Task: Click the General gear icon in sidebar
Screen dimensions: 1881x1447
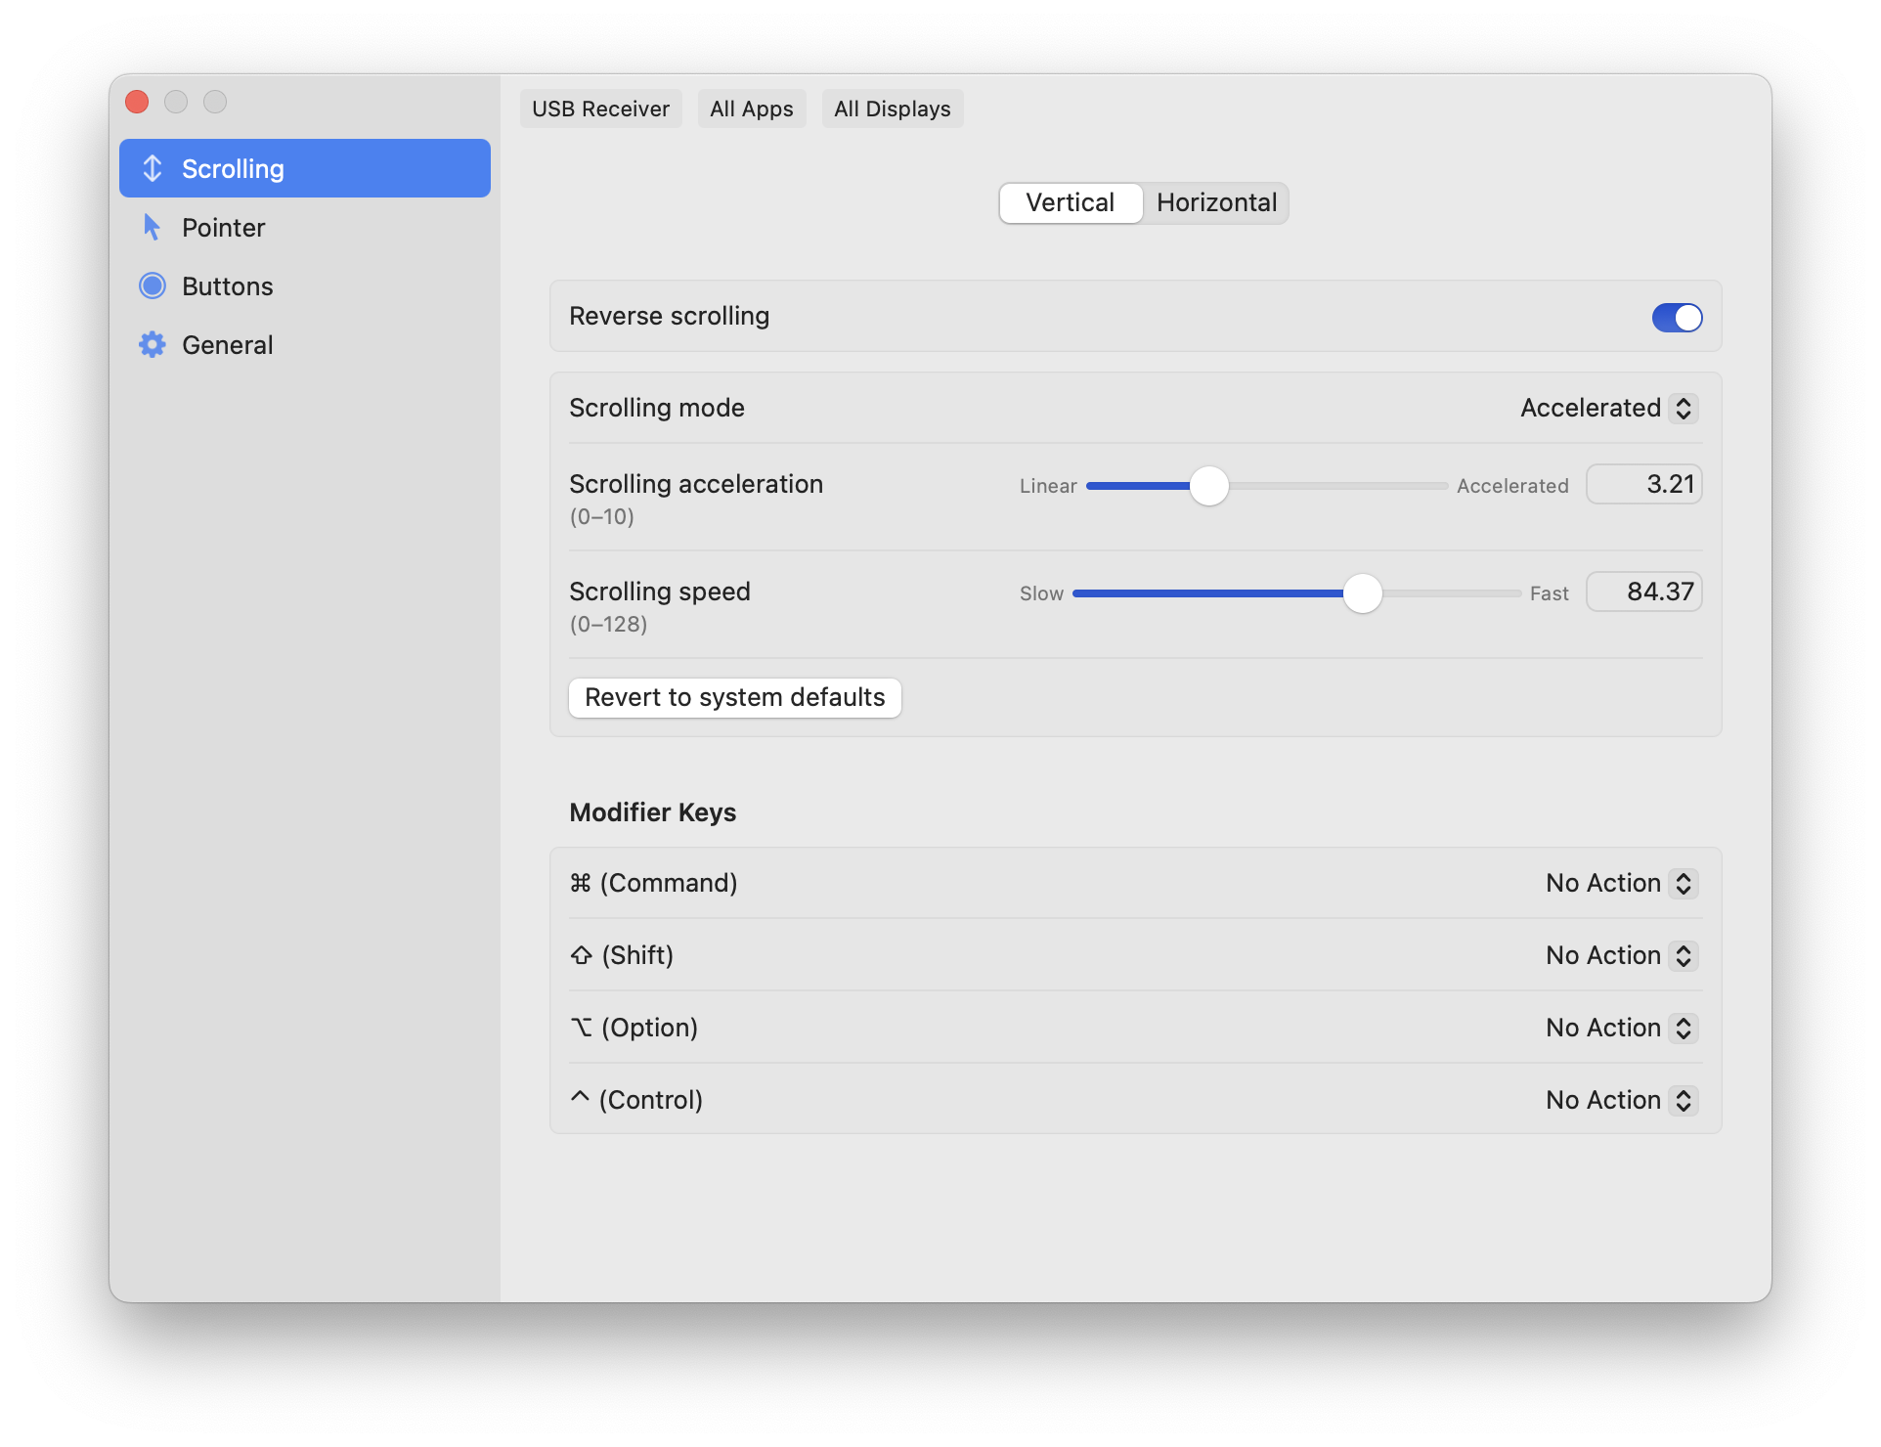Action: tap(153, 344)
